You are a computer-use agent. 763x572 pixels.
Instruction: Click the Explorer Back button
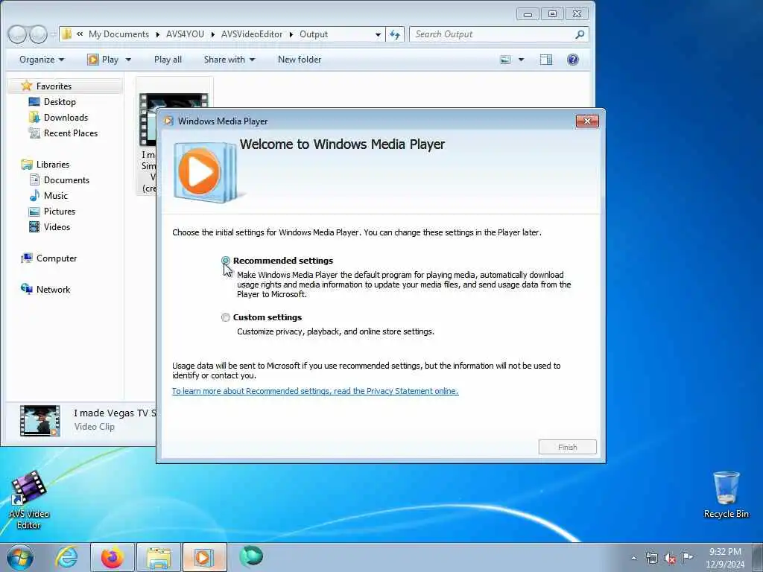[x=17, y=34]
